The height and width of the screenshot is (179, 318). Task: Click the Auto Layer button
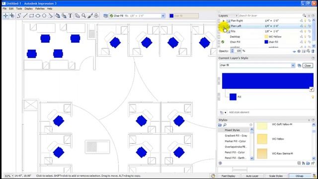click(252, 176)
